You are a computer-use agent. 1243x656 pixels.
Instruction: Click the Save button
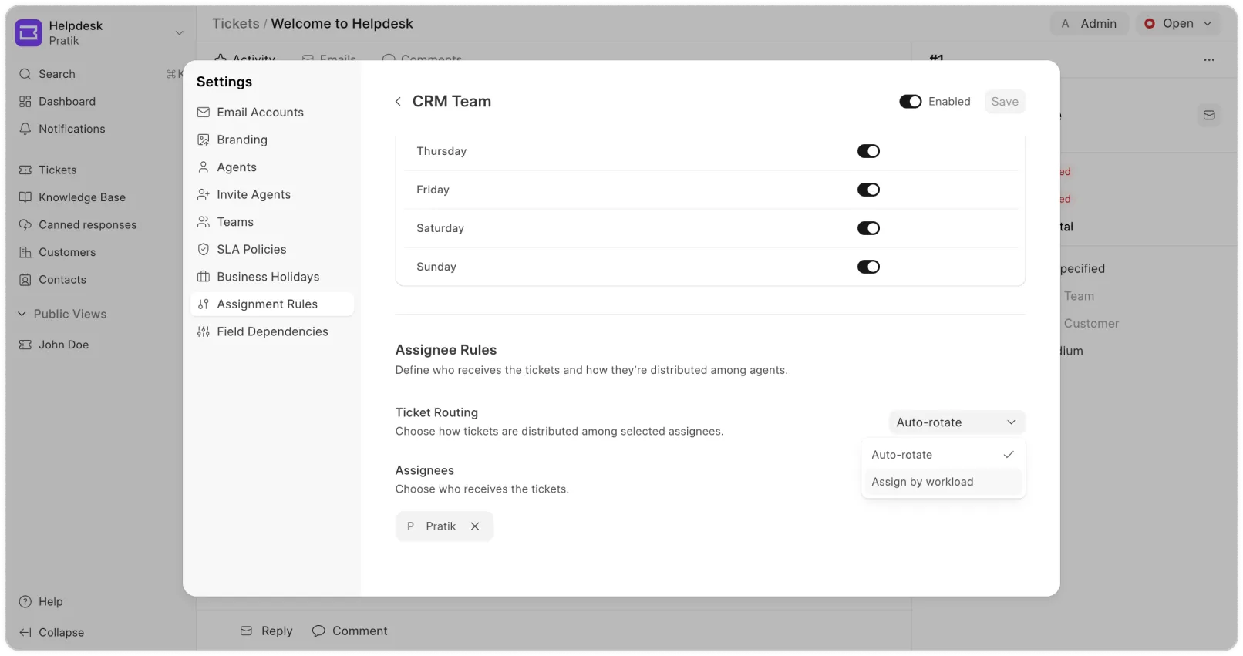[x=1004, y=102]
